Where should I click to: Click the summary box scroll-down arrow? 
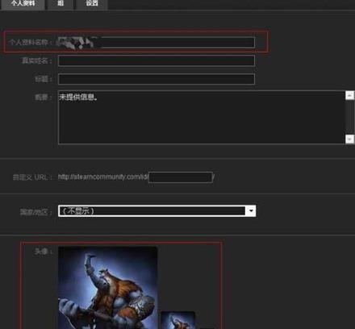[349, 139]
